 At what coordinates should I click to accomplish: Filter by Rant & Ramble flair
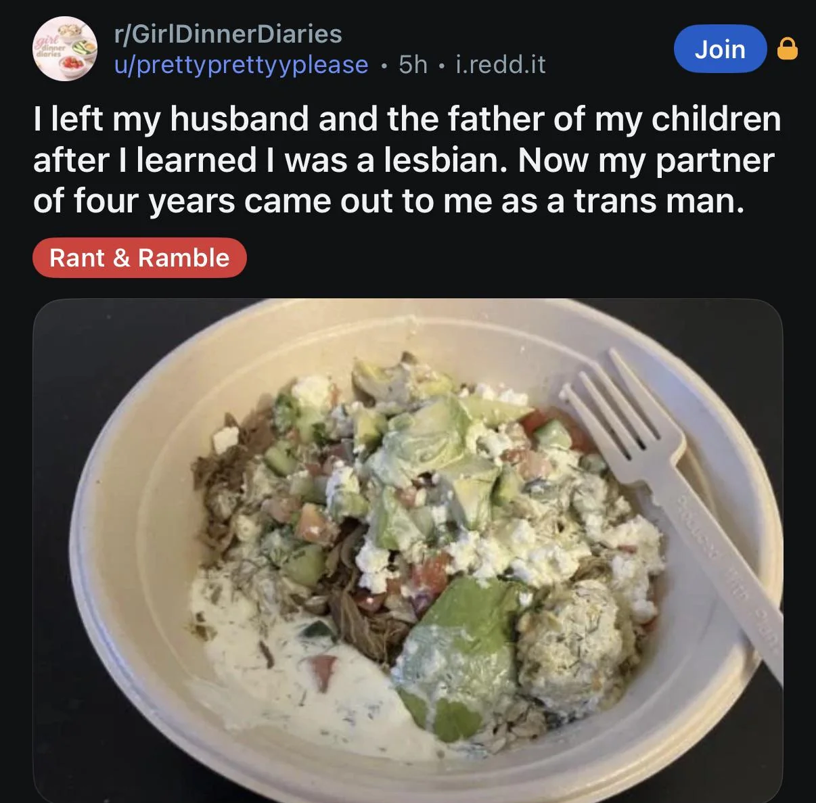[139, 258]
